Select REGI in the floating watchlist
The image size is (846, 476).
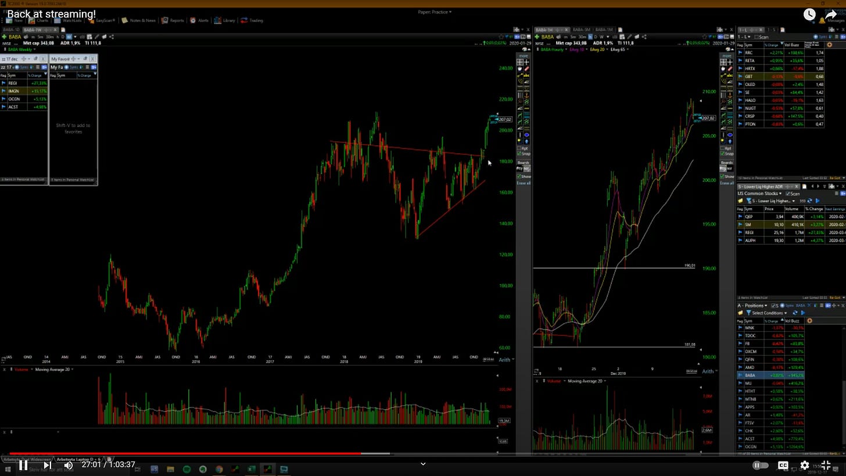(x=24, y=83)
